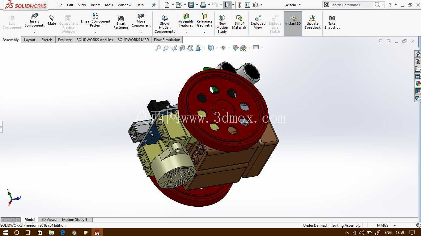421x236 pixels.
Task: Click the Windows Start button
Action: tap(5, 232)
